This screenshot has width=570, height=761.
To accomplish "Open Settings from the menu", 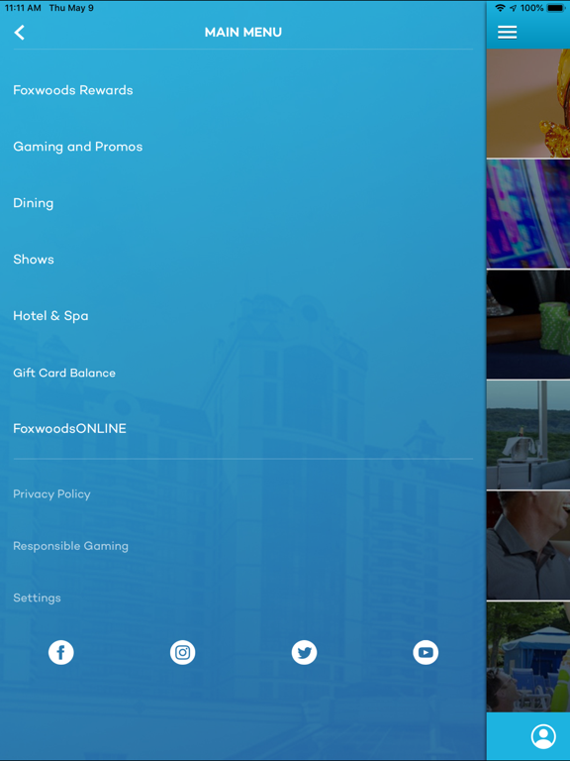I will tap(37, 598).
